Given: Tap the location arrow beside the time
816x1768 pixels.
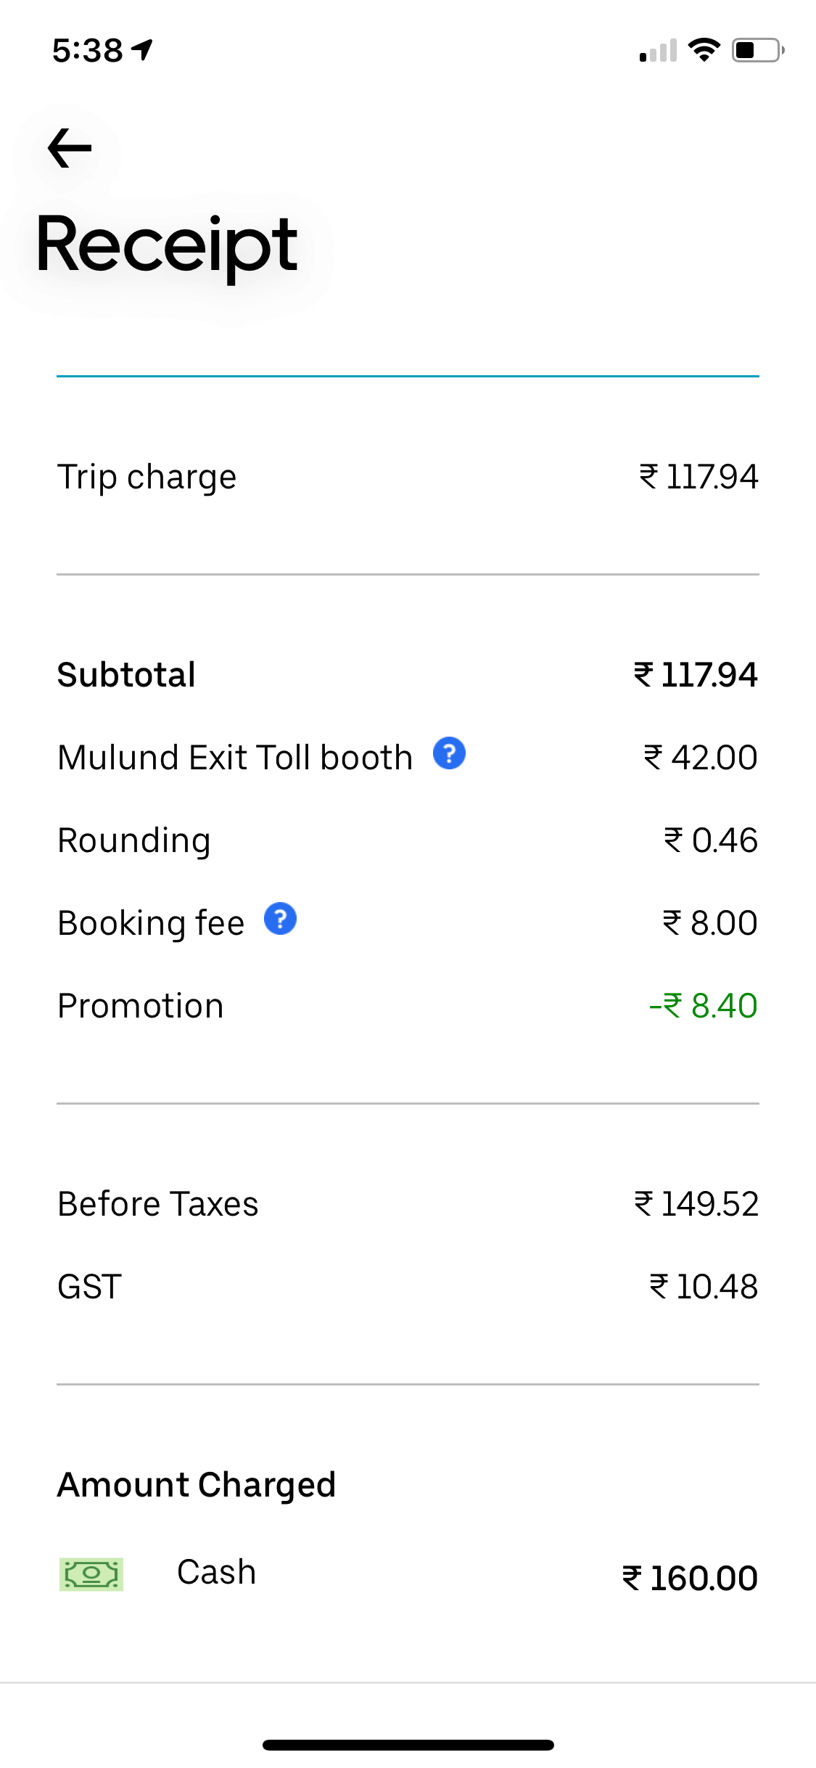Looking at the screenshot, I should click(142, 50).
